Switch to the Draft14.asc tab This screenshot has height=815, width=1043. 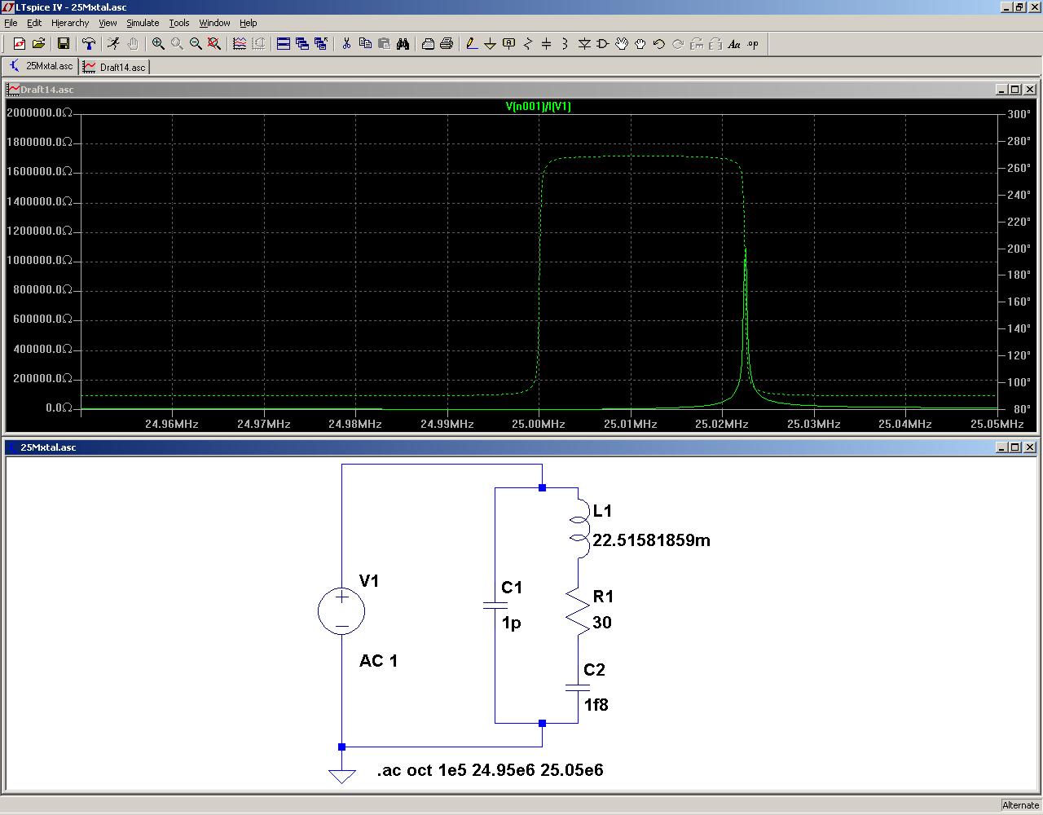point(114,67)
